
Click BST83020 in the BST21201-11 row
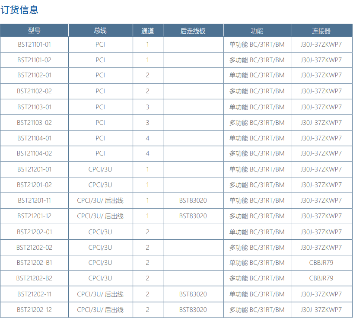pos(193,200)
